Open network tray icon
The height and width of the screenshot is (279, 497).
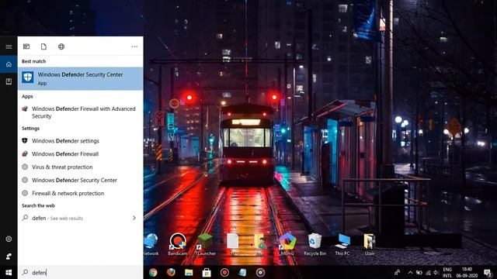(428, 272)
